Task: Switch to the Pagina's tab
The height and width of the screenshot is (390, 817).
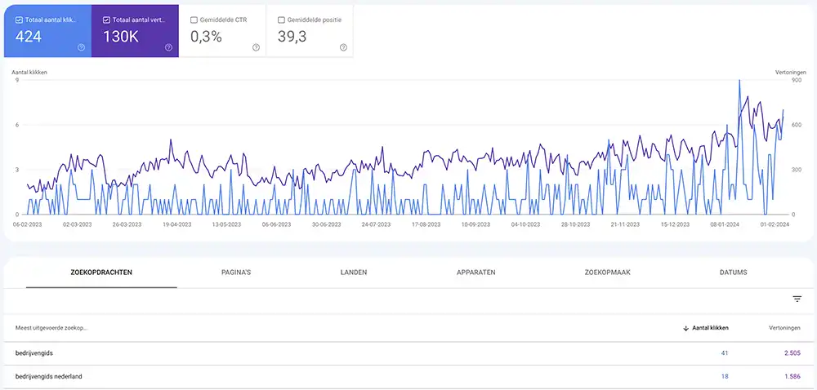Action: 235,273
